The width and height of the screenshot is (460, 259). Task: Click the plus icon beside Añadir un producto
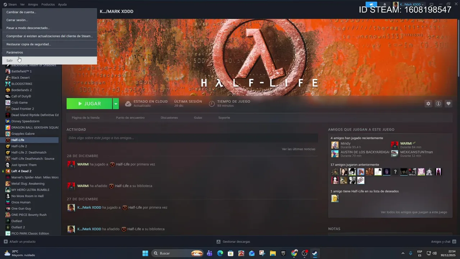(5, 242)
